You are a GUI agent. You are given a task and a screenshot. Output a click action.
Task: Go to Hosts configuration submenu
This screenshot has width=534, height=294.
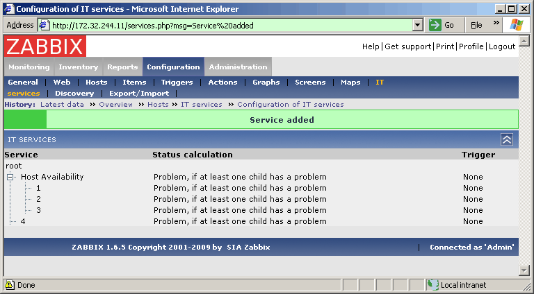tap(97, 82)
